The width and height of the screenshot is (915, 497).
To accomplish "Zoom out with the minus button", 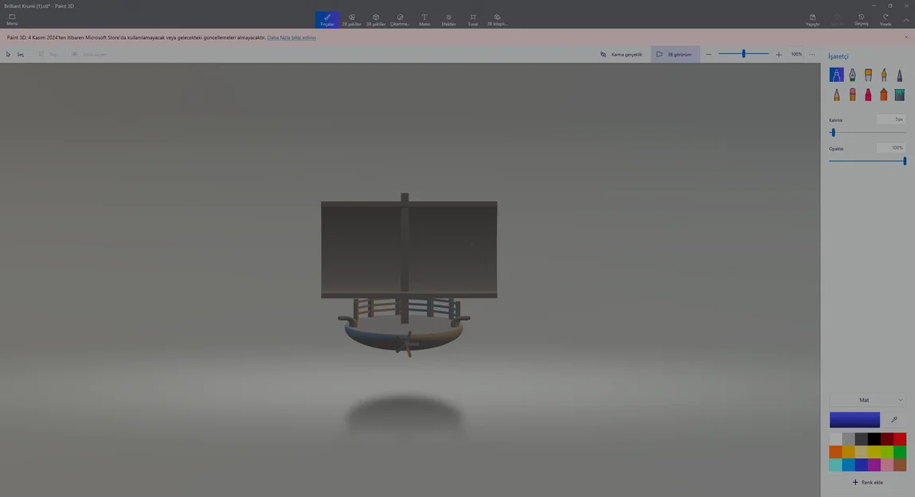I will pyautogui.click(x=709, y=54).
